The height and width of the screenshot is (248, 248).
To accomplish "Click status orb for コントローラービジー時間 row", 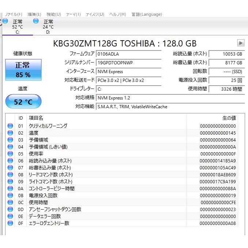I will coord(10,188).
